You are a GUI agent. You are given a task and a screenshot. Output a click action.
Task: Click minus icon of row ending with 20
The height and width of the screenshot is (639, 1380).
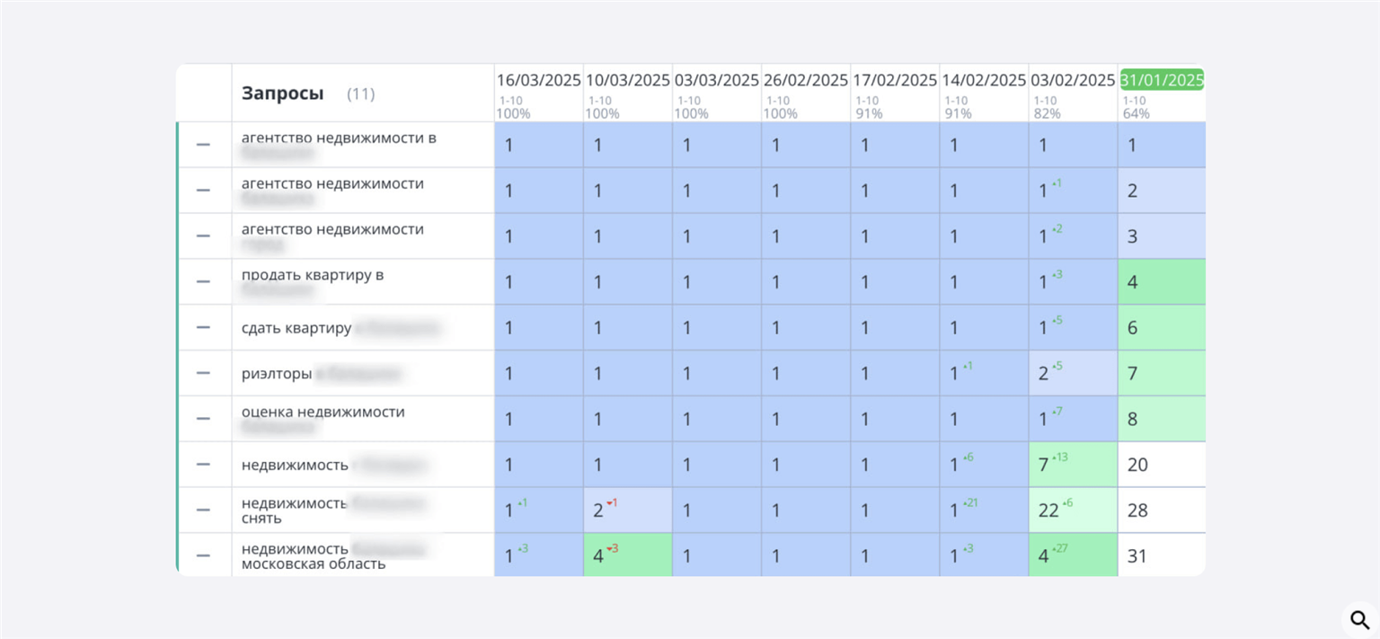(203, 464)
